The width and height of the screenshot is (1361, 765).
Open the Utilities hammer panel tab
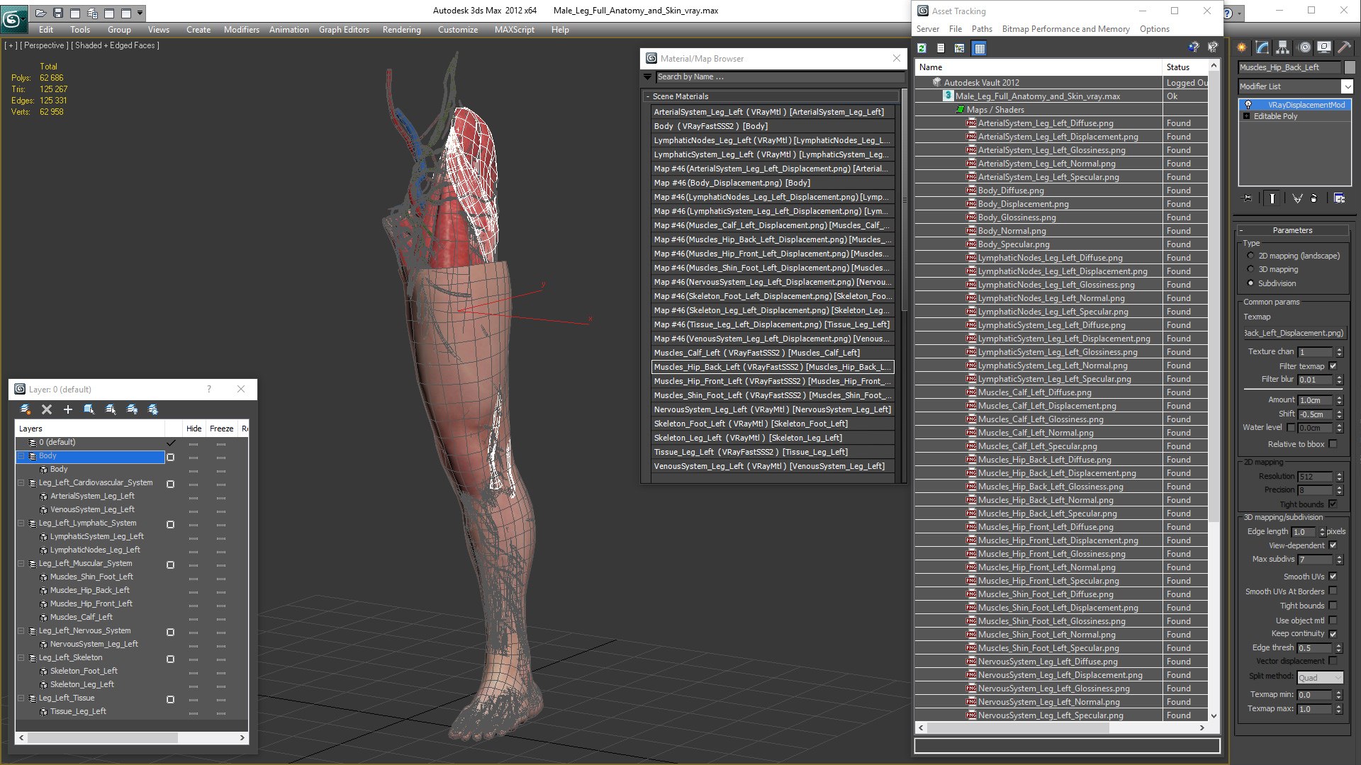point(1344,47)
